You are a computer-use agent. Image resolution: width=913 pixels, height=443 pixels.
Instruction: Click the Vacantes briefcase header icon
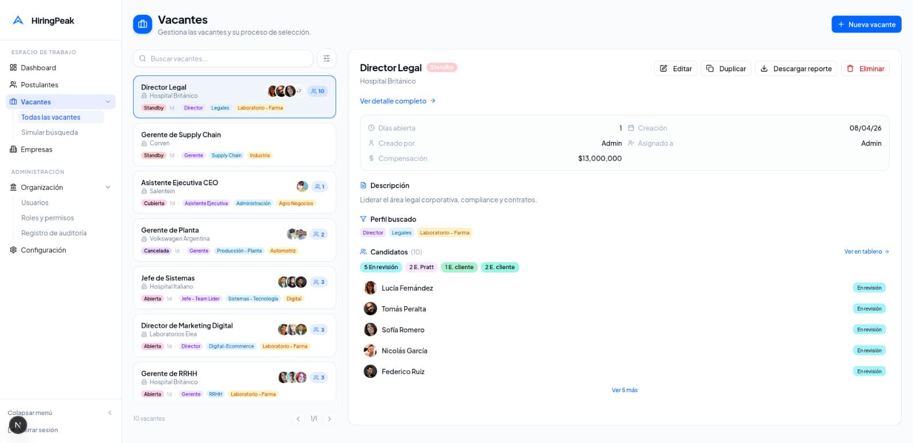coord(143,25)
